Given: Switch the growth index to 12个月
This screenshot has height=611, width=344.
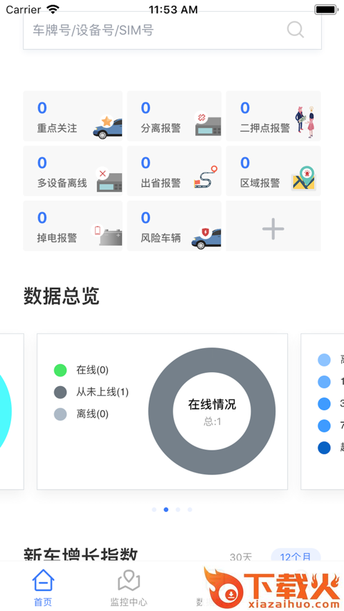Looking at the screenshot, I should pyautogui.click(x=296, y=556).
